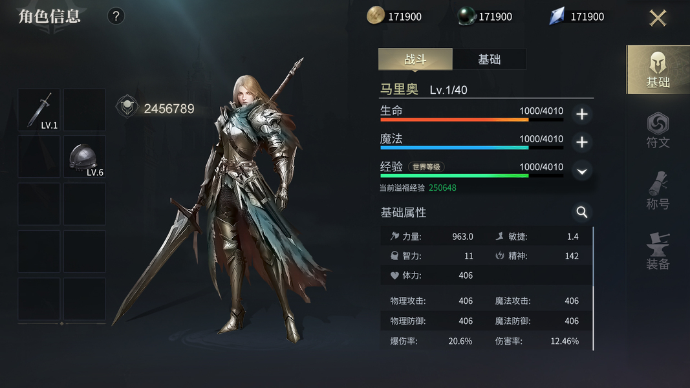Select the 基础 helmet sidebar icon

tap(658, 69)
